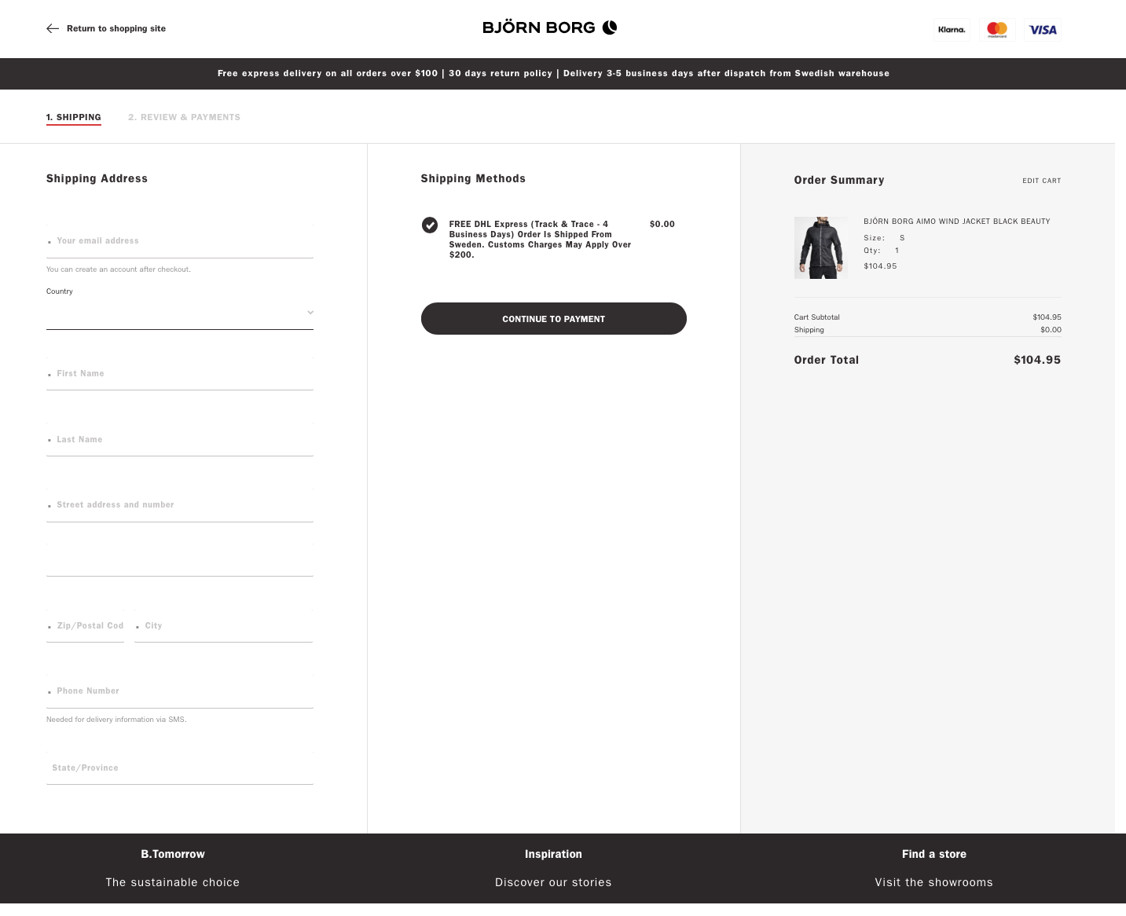Focus the Street address and number field
Viewport: 1126px width, 916px height.
180,505
